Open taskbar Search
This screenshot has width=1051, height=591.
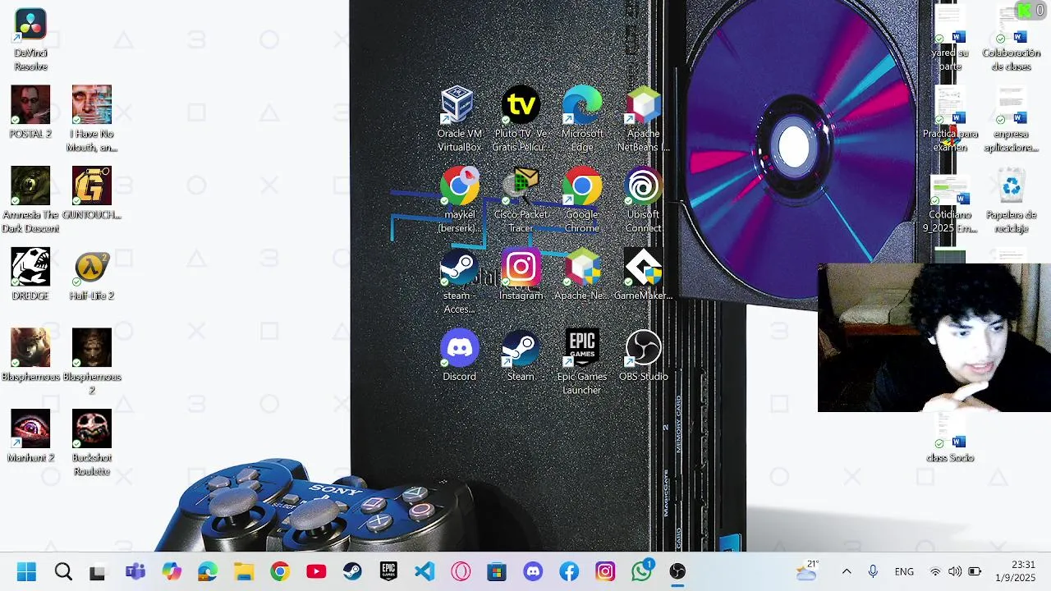click(63, 571)
